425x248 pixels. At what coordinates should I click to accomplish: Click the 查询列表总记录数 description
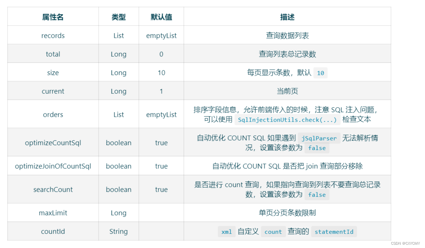[287, 54]
